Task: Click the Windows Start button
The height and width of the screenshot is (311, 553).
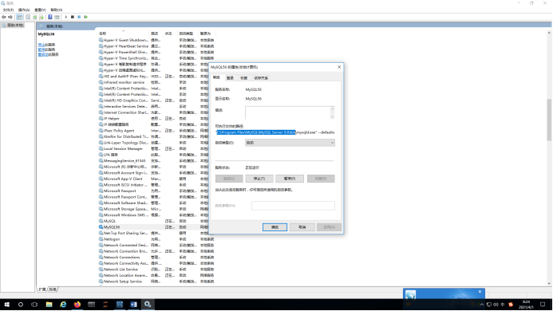Action: (x=6, y=305)
